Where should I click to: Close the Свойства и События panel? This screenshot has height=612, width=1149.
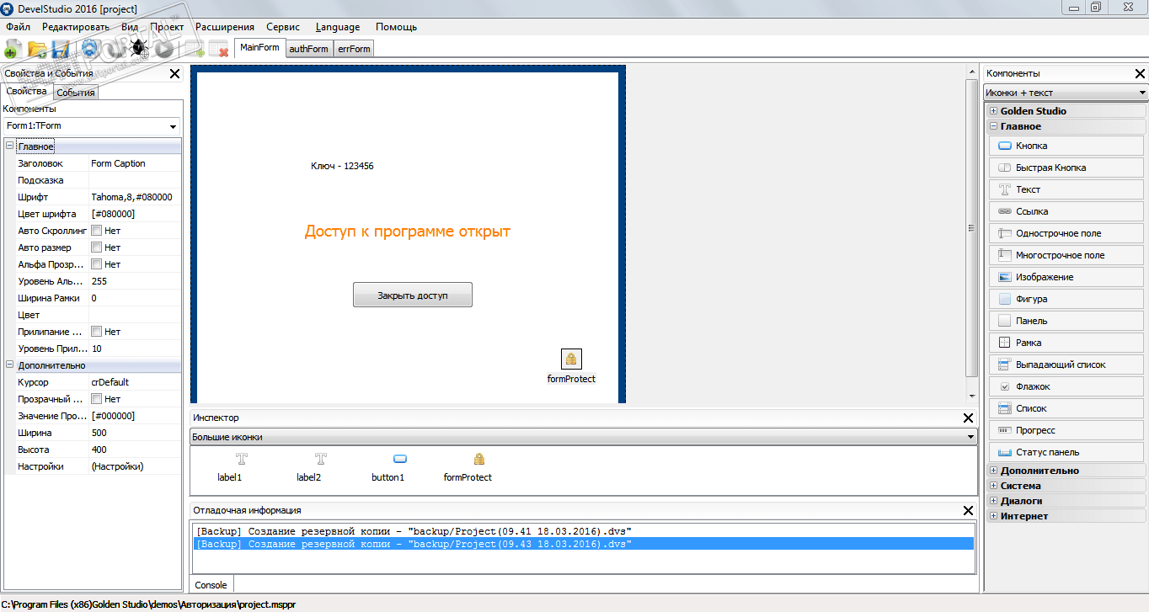point(174,73)
